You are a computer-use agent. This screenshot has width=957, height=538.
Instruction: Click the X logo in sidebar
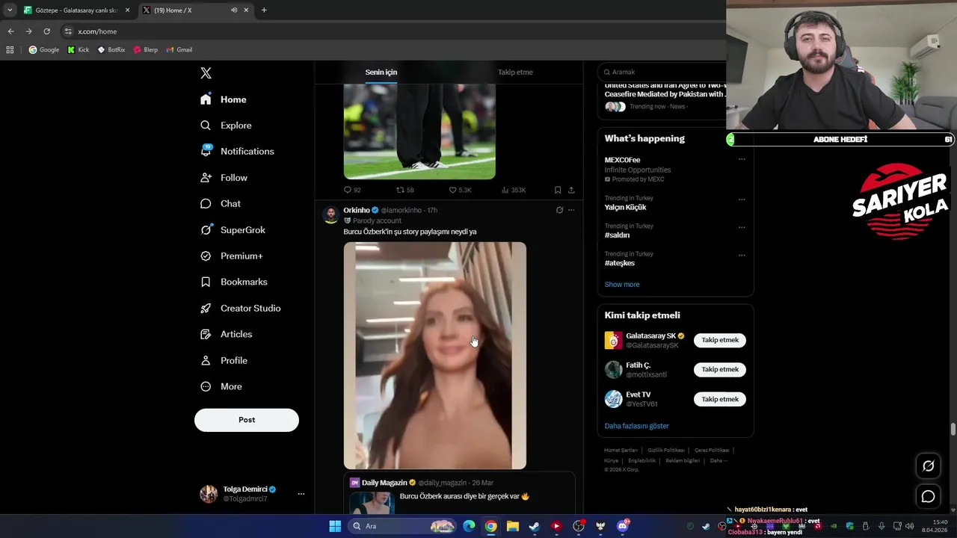206,73
